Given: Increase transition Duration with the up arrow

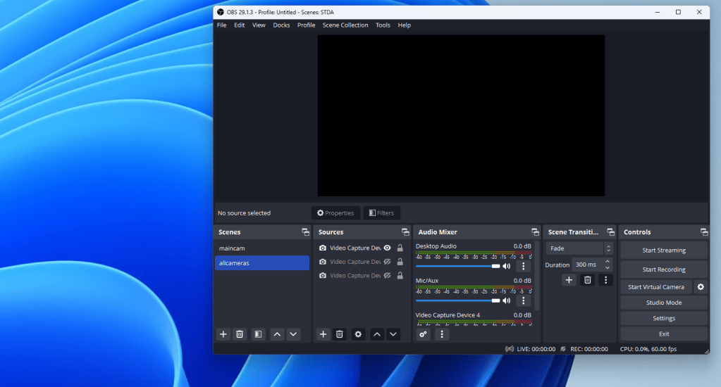Looking at the screenshot, I should [608, 262].
